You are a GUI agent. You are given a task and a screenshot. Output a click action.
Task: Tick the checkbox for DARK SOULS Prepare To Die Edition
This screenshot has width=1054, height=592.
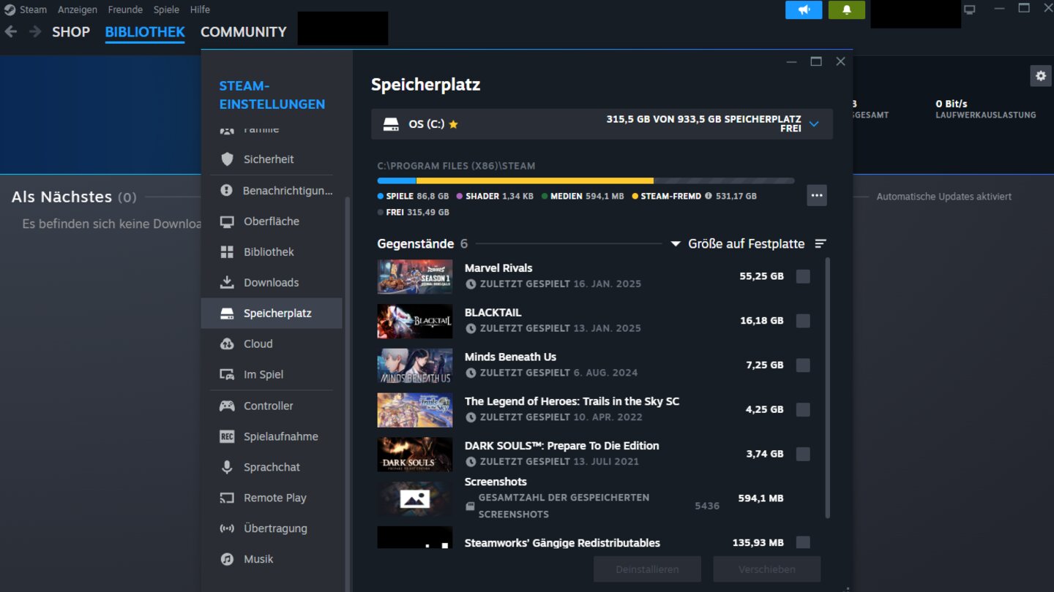point(803,454)
